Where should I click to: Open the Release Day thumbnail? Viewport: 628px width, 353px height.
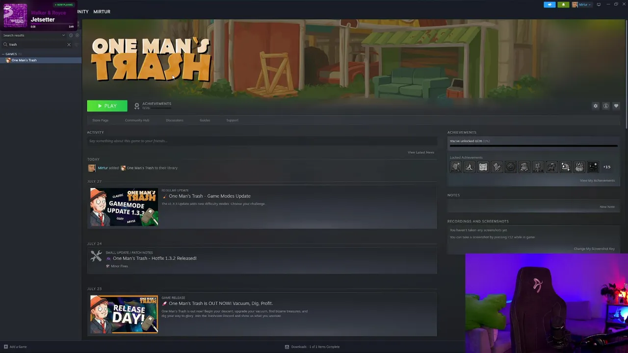[124, 314]
